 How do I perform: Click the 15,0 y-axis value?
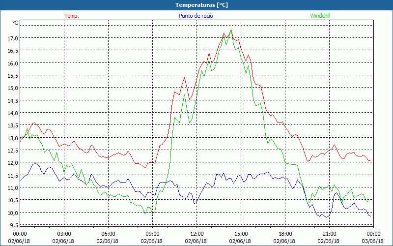point(13,88)
